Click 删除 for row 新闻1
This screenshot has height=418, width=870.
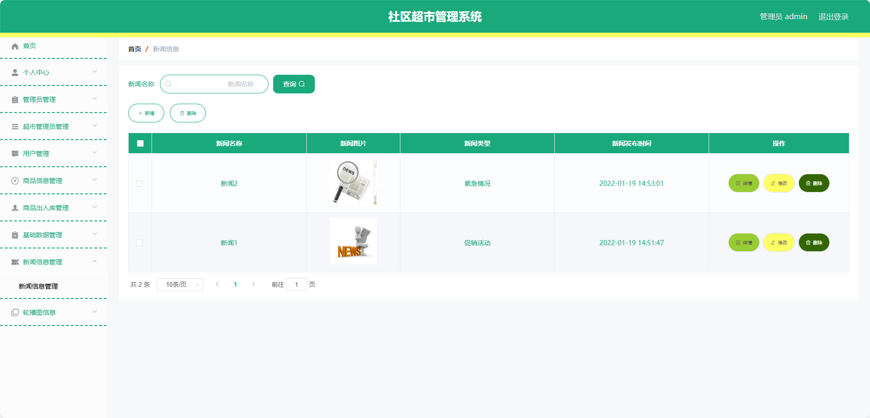814,242
